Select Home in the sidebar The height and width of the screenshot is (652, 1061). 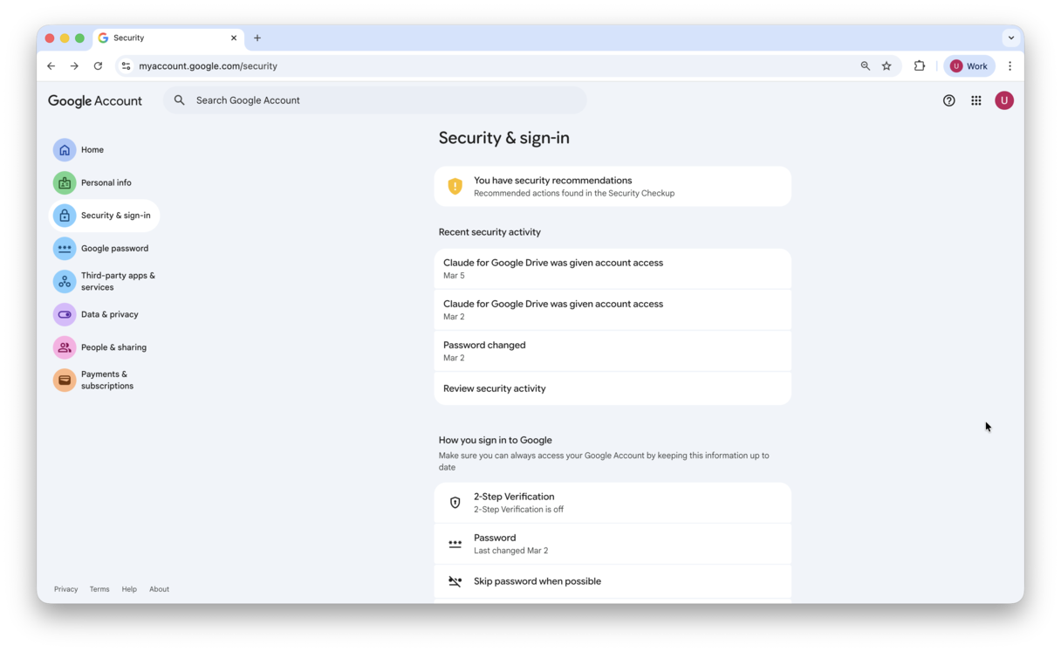tap(90, 149)
